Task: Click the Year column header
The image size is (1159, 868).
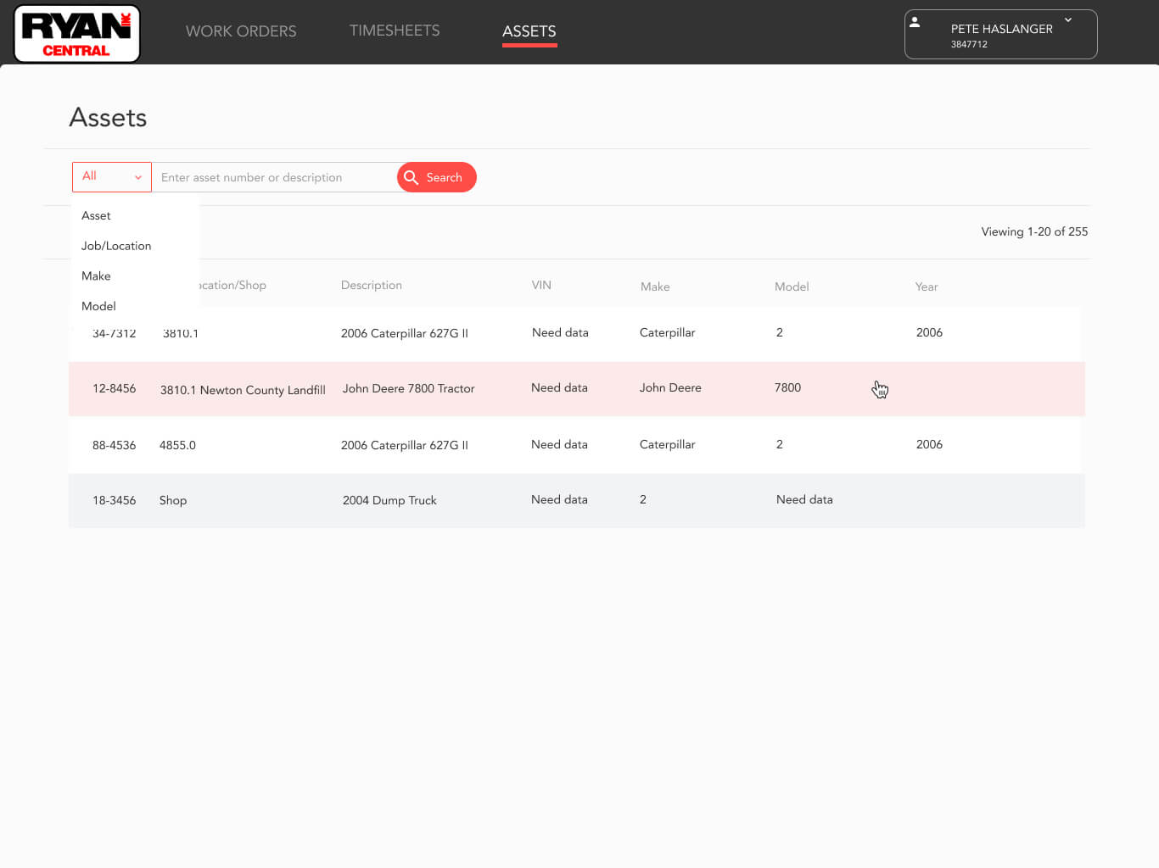Action: coord(927,287)
